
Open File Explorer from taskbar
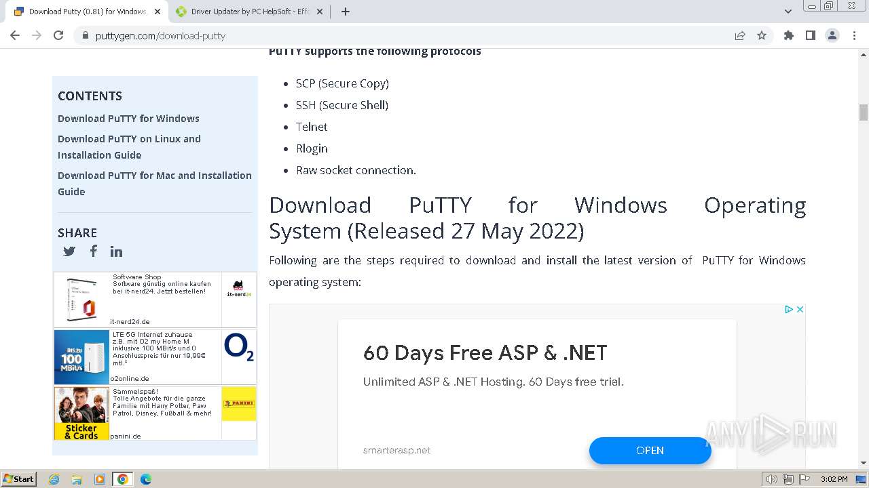pyautogui.click(x=77, y=479)
